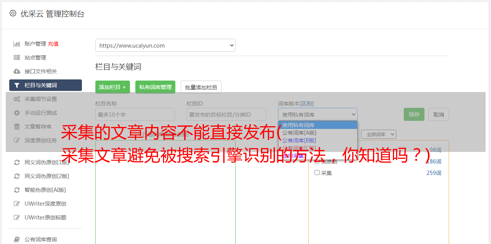Click the edit icon for 深度原创任务
Image resolution: width=491 pixels, height=244 pixels.
click(17, 140)
